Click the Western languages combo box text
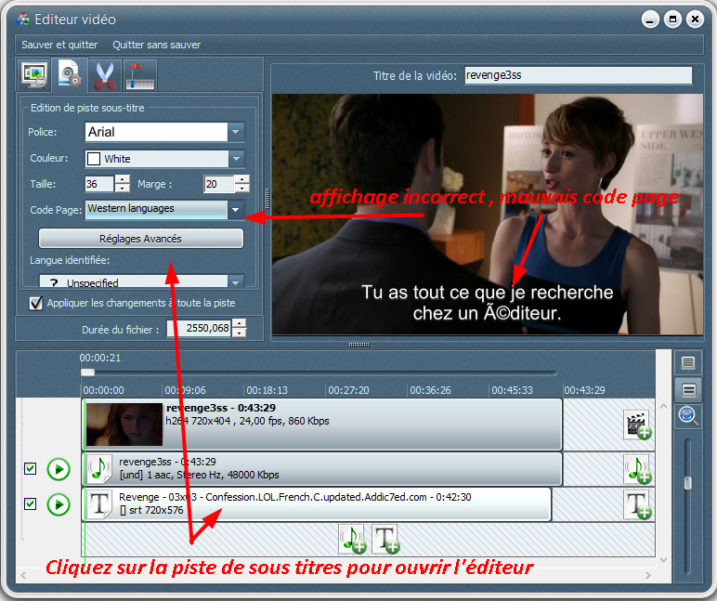717x601 pixels. pos(131,209)
